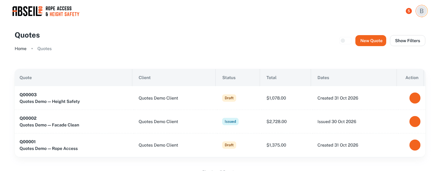Viewport: 440px width, 171px height.
Task: Open action button for quote Q00003
Action: [x=415, y=98]
